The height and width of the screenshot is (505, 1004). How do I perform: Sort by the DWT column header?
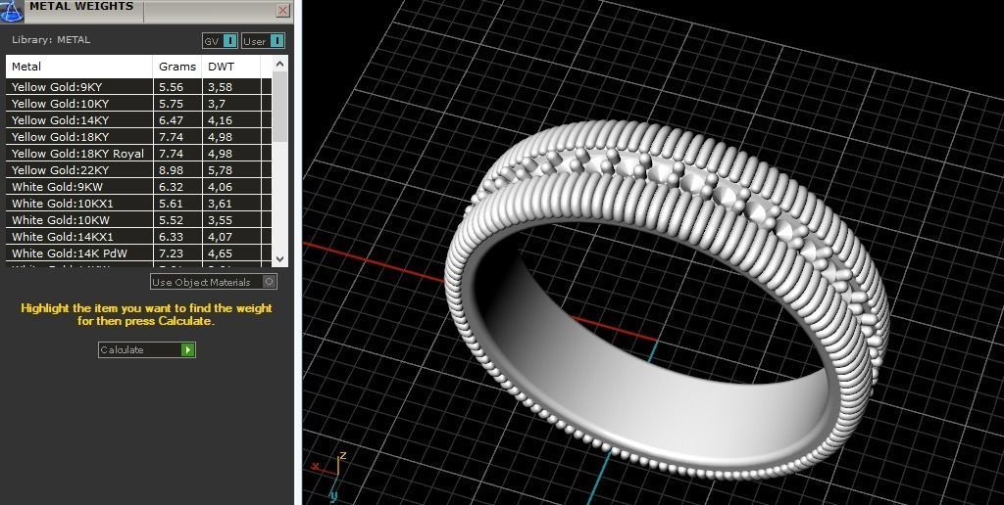pos(231,67)
